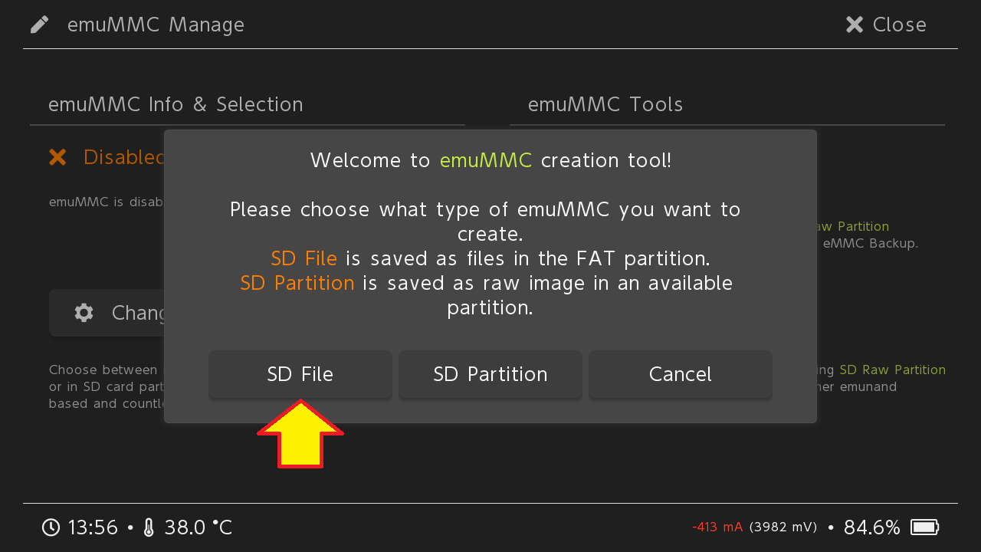Click the orange SD Partition text in the dialog message
The width and height of the screenshot is (981, 552).
click(297, 283)
